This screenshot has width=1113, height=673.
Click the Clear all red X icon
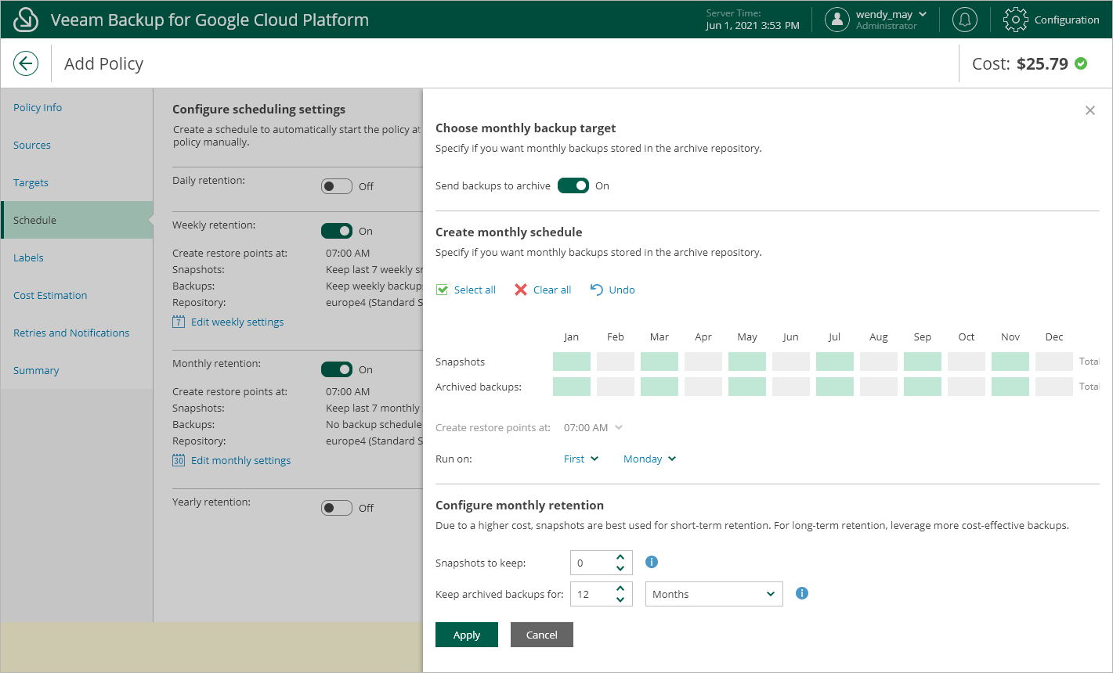point(521,290)
